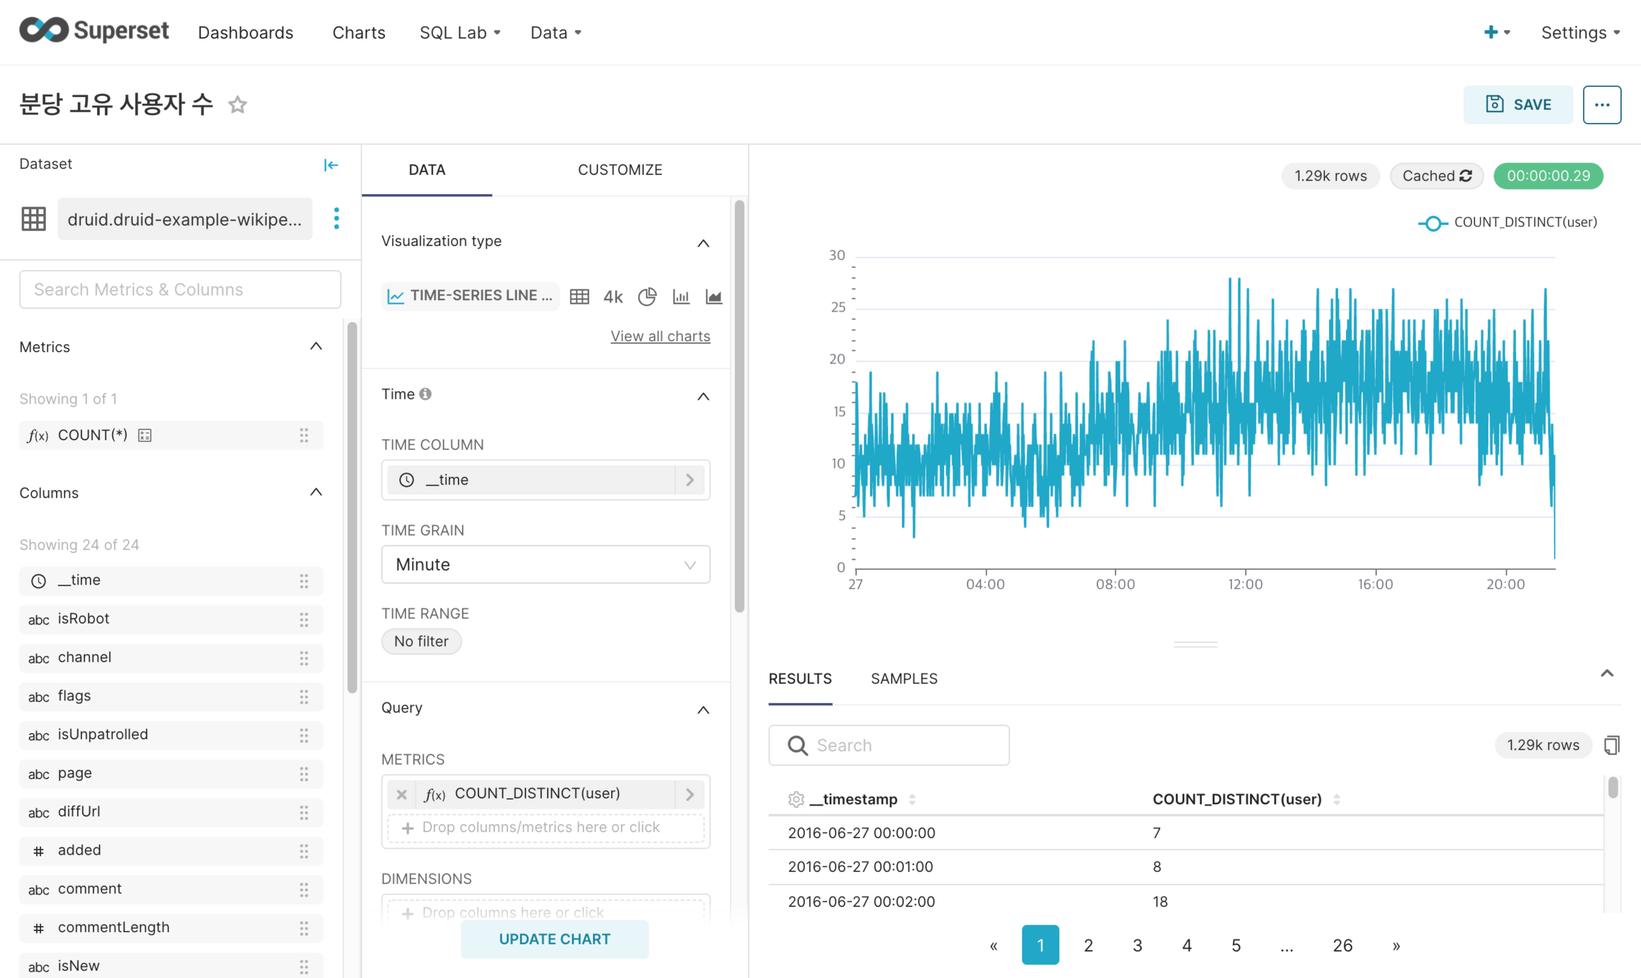
Task: Open the dataset three-dots options menu
Action: pos(336,219)
